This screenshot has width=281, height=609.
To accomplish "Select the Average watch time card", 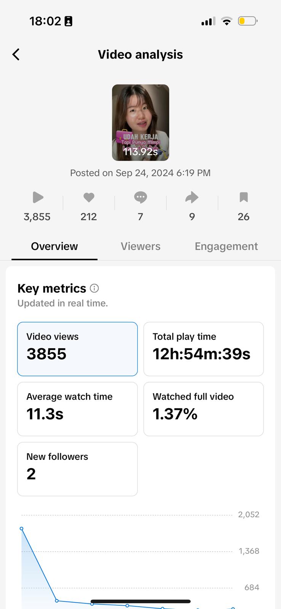I will pyautogui.click(x=77, y=409).
